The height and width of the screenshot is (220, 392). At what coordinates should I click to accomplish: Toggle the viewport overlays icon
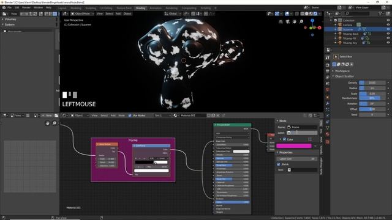click(x=287, y=13)
